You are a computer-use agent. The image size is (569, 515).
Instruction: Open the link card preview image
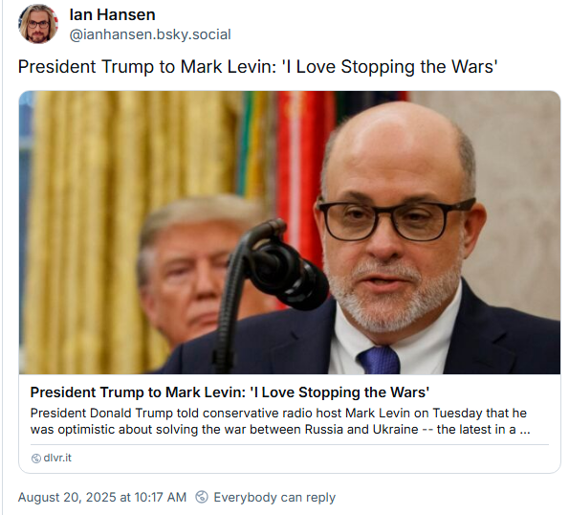(290, 233)
